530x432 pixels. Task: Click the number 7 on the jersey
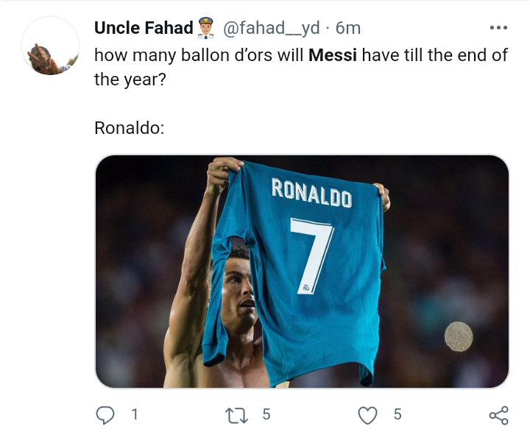point(311,256)
